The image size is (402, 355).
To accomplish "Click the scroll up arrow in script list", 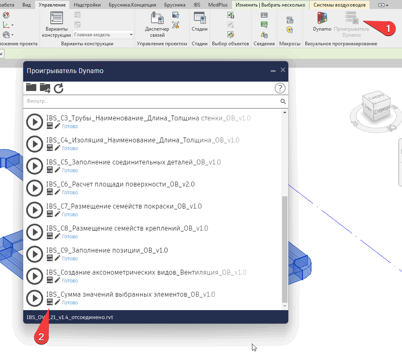I will pos(285,112).
